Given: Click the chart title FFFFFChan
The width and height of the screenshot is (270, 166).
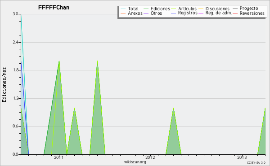Looking at the screenshot, I should [x=54, y=8].
